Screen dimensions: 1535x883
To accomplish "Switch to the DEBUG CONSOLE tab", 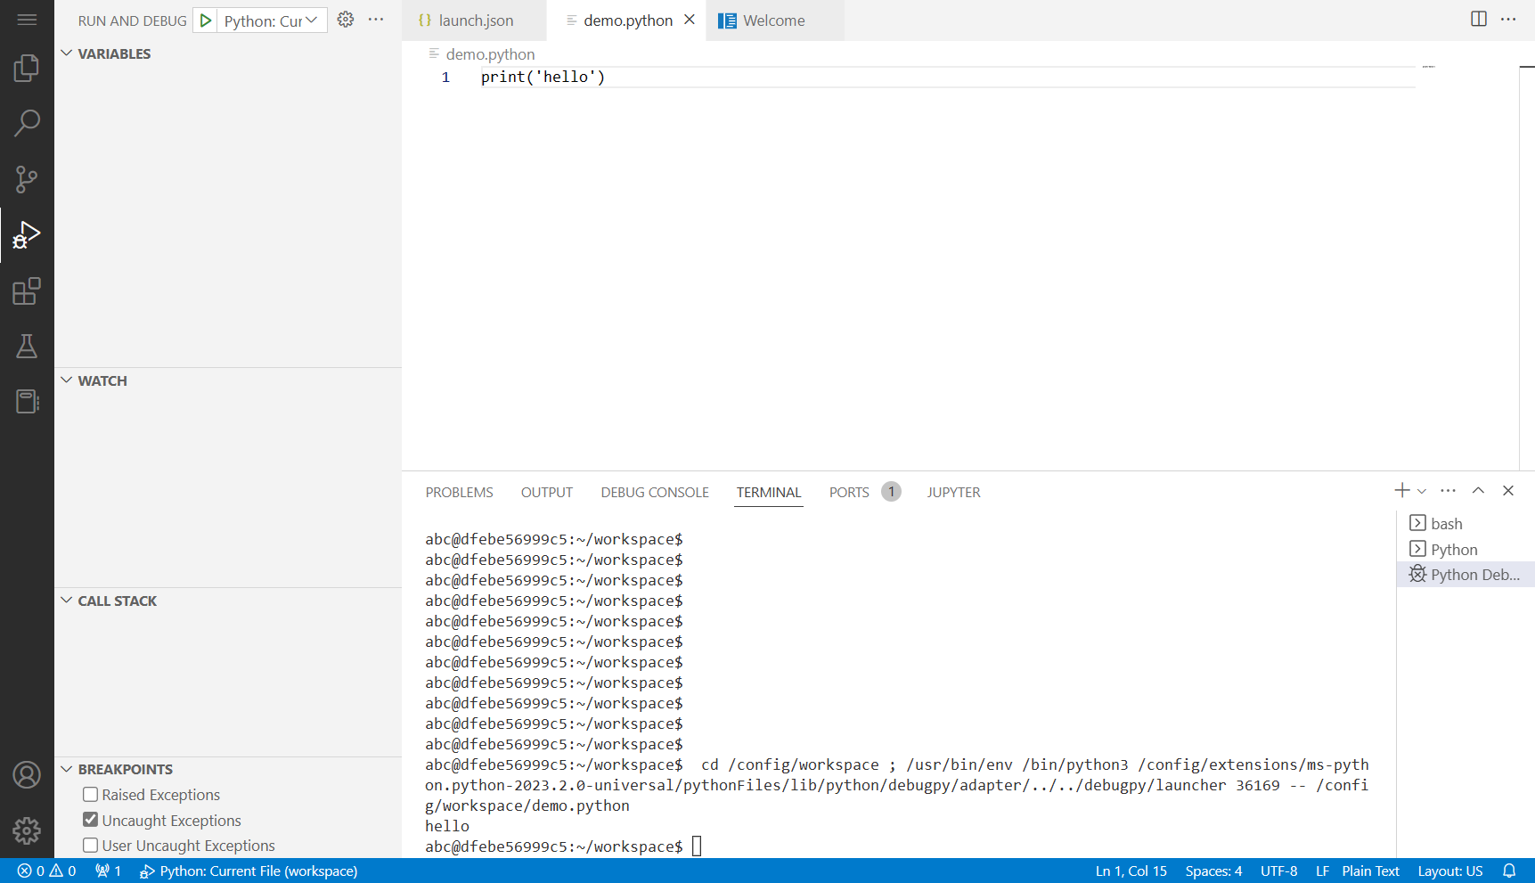I will pos(655,492).
